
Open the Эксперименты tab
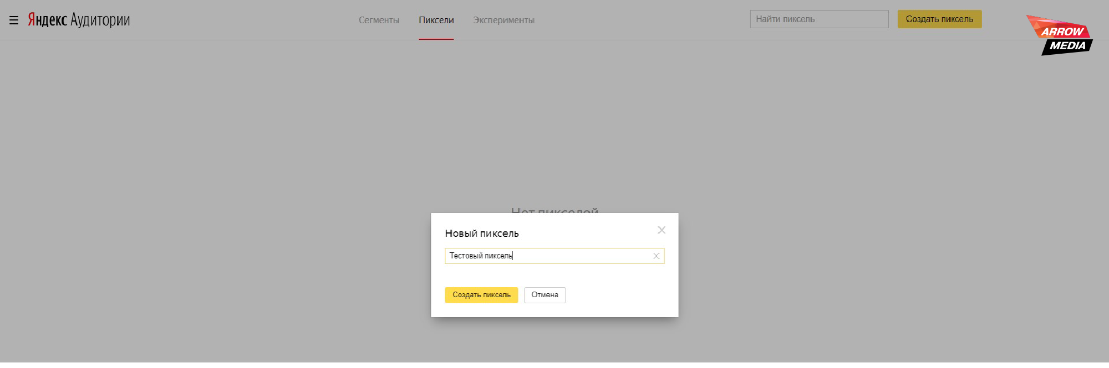click(503, 20)
